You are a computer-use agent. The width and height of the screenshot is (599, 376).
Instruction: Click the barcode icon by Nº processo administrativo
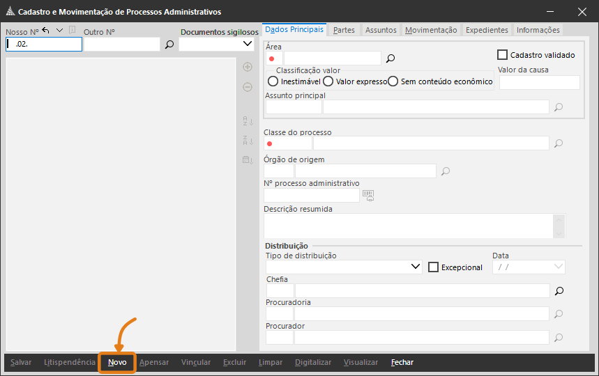(368, 195)
